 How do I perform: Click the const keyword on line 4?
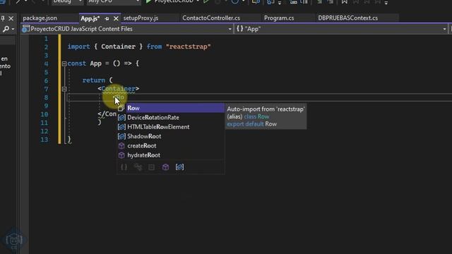click(x=77, y=64)
